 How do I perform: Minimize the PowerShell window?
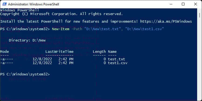point(171,4)
